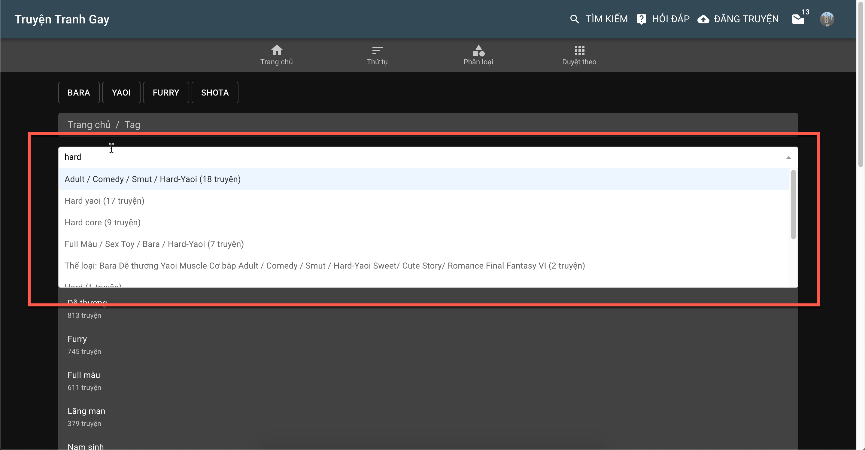Select Adult / Comedy / Smut / Hard-Yaoi option
The image size is (865, 450).
pos(153,179)
